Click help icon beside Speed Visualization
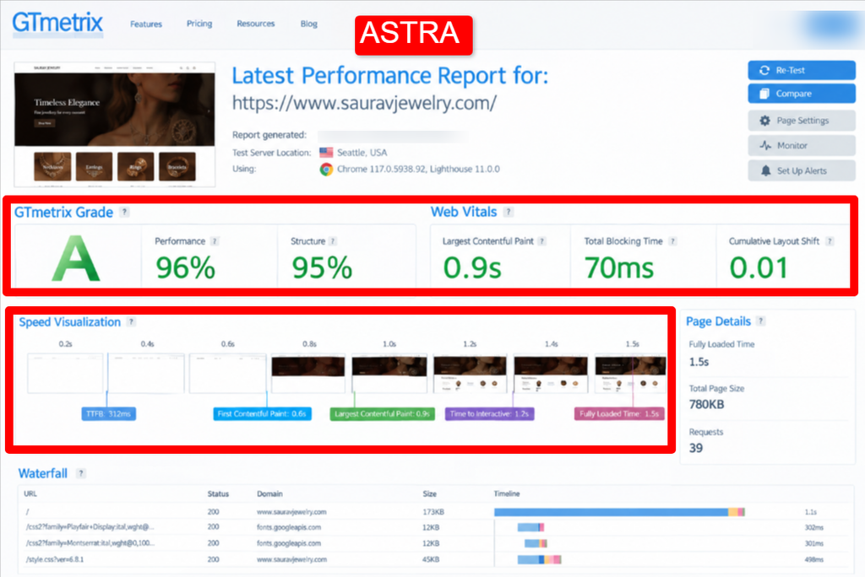The height and width of the screenshot is (577, 865). (x=131, y=322)
